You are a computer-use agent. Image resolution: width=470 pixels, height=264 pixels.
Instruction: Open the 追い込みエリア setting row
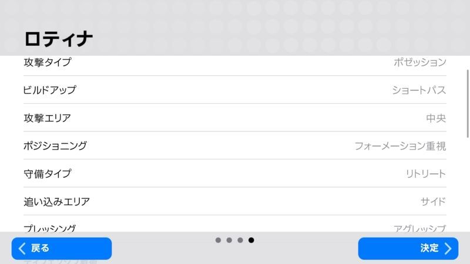tap(234, 201)
